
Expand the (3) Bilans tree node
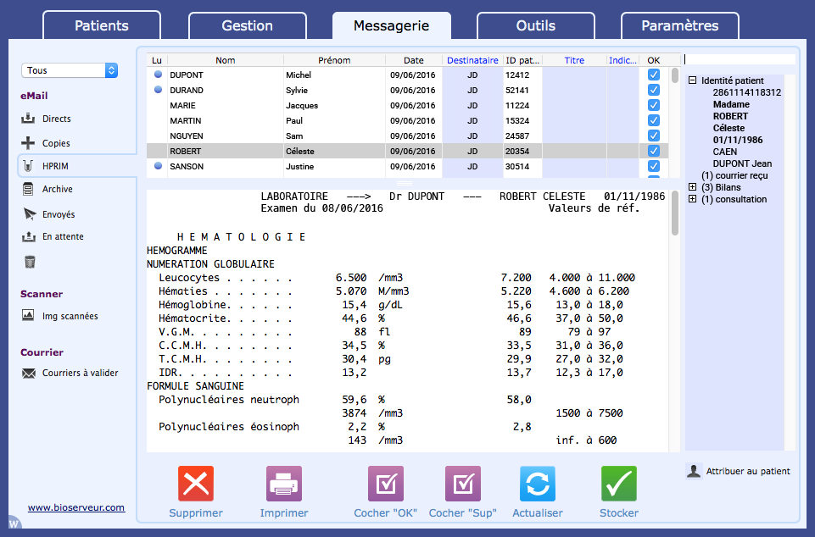[x=692, y=187]
